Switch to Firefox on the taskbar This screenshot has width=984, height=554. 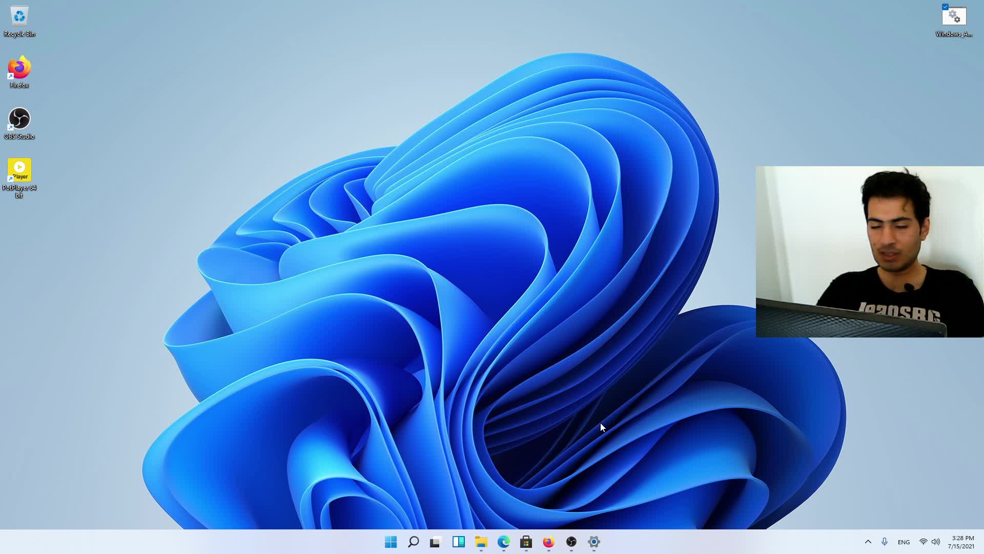pos(548,542)
